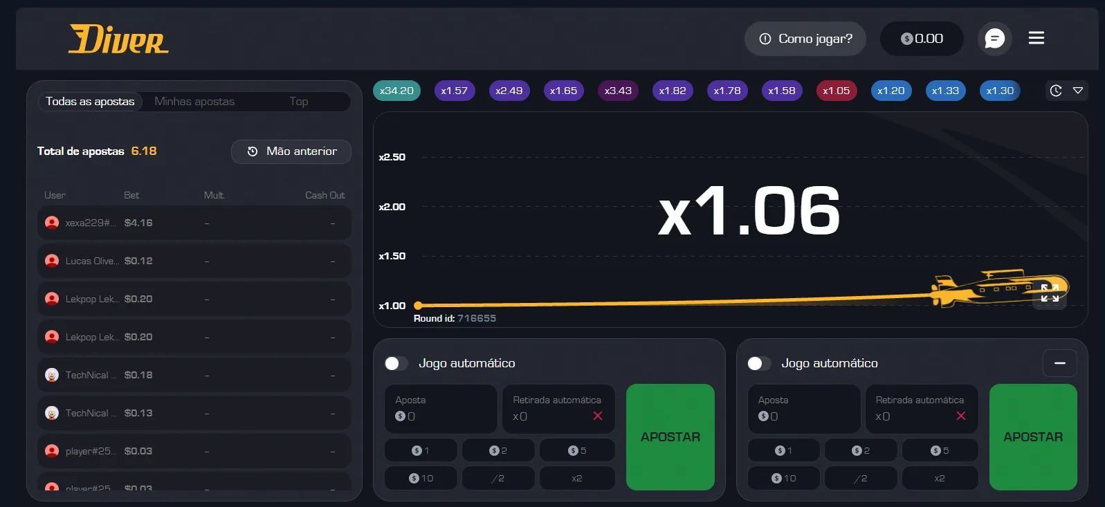Click APOSTAR in the second bet panel
The height and width of the screenshot is (507, 1105).
1033,437
